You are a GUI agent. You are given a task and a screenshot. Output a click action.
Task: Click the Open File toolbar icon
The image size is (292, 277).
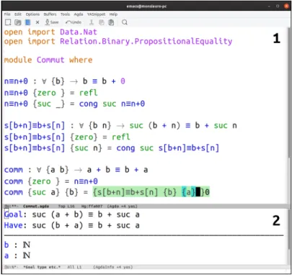[x=17, y=22]
